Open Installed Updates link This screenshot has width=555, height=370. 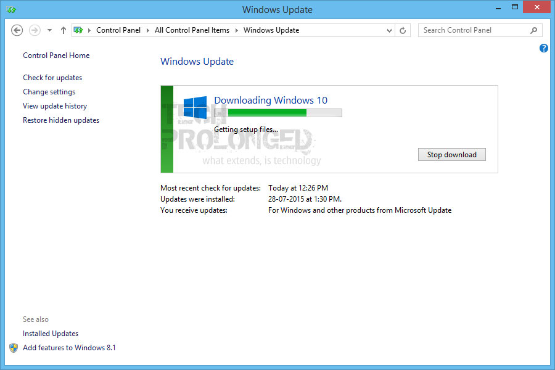[51, 334]
